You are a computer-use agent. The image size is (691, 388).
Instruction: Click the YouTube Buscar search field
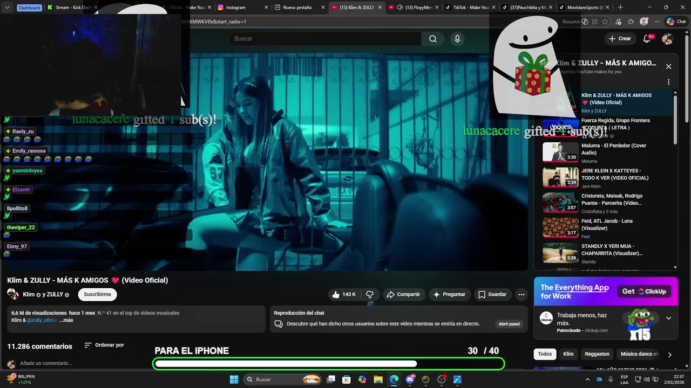(325, 39)
